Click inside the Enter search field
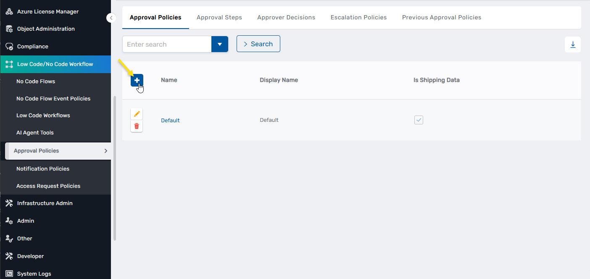This screenshot has width=590, height=279. [x=166, y=44]
